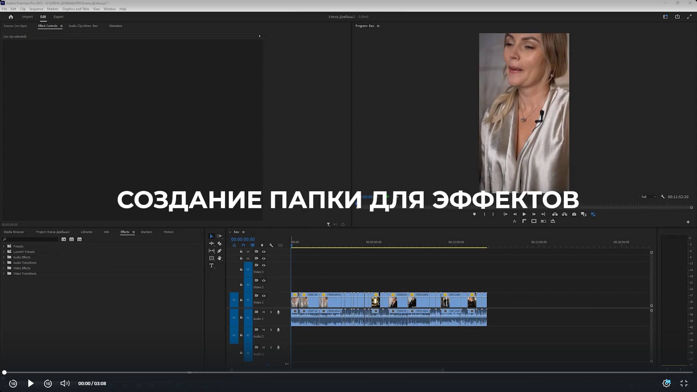Select the Hand tool in the tools panel
Viewport: 697px width, 392px height.
(x=219, y=258)
